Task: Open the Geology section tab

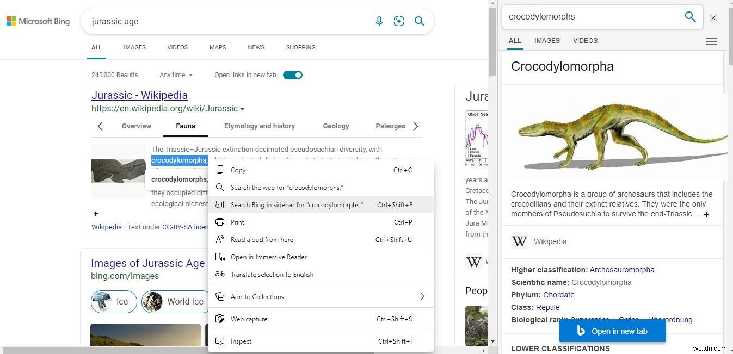Action: (x=336, y=126)
